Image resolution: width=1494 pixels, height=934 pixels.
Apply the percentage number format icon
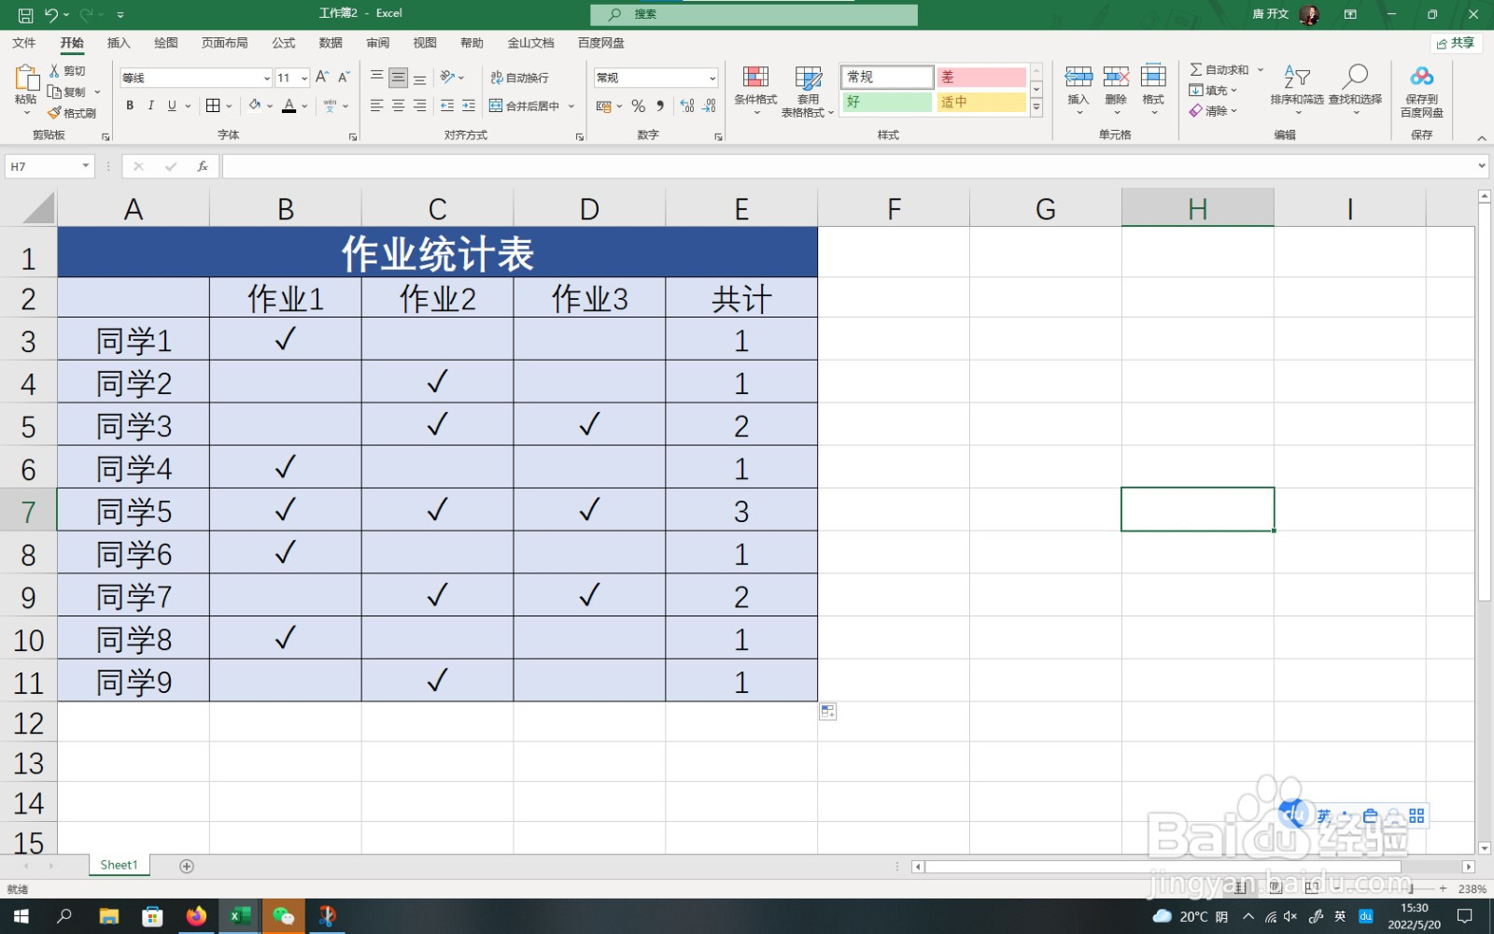click(639, 106)
